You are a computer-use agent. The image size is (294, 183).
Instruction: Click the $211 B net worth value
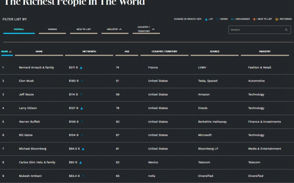tap(73, 68)
